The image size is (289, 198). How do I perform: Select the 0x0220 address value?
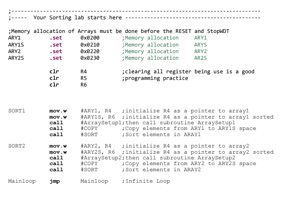[90, 51]
